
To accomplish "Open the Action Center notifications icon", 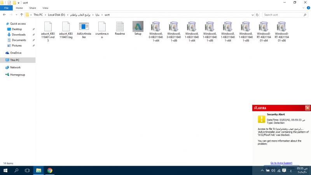I will (x=284, y=170).
